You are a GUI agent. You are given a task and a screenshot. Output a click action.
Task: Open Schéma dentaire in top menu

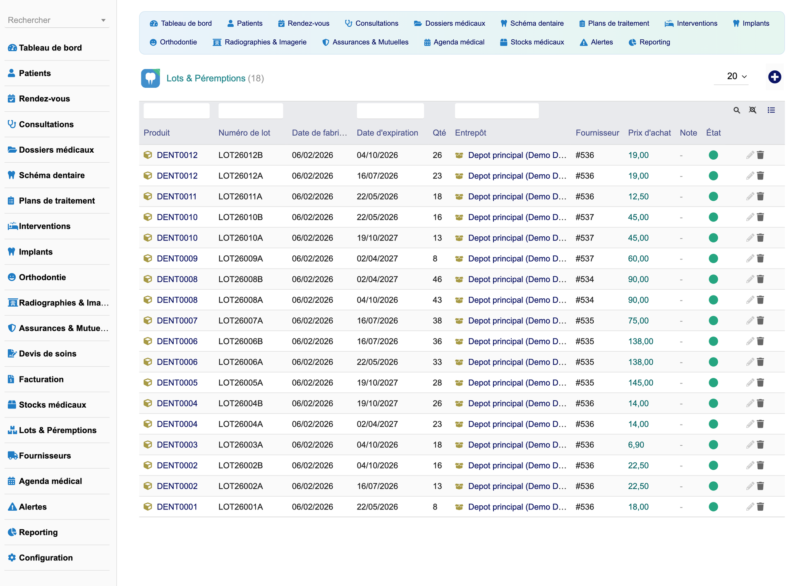point(532,23)
